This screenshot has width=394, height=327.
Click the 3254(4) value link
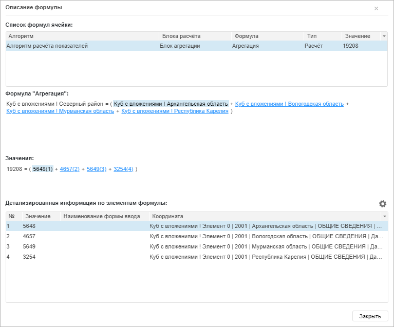click(x=123, y=169)
